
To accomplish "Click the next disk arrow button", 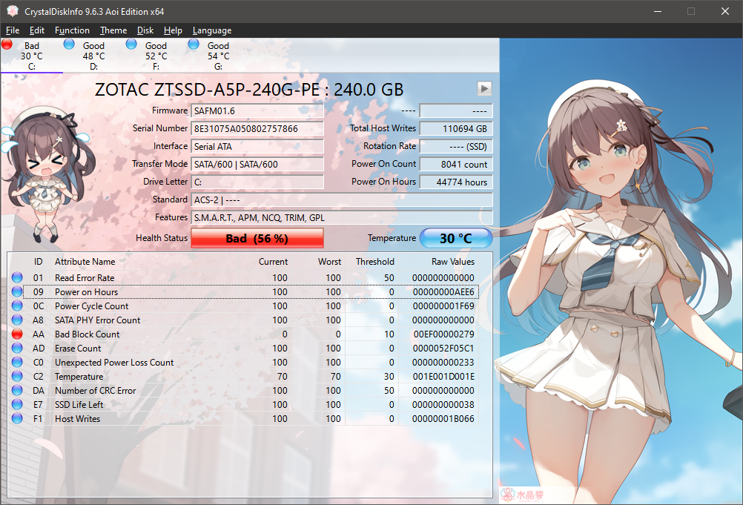I will tap(483, 88).
